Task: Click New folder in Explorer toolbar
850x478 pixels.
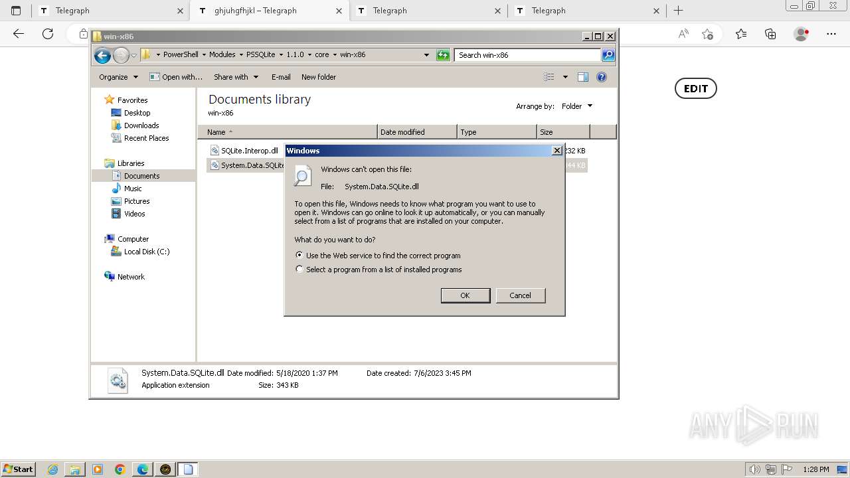Action: (319, 77)
